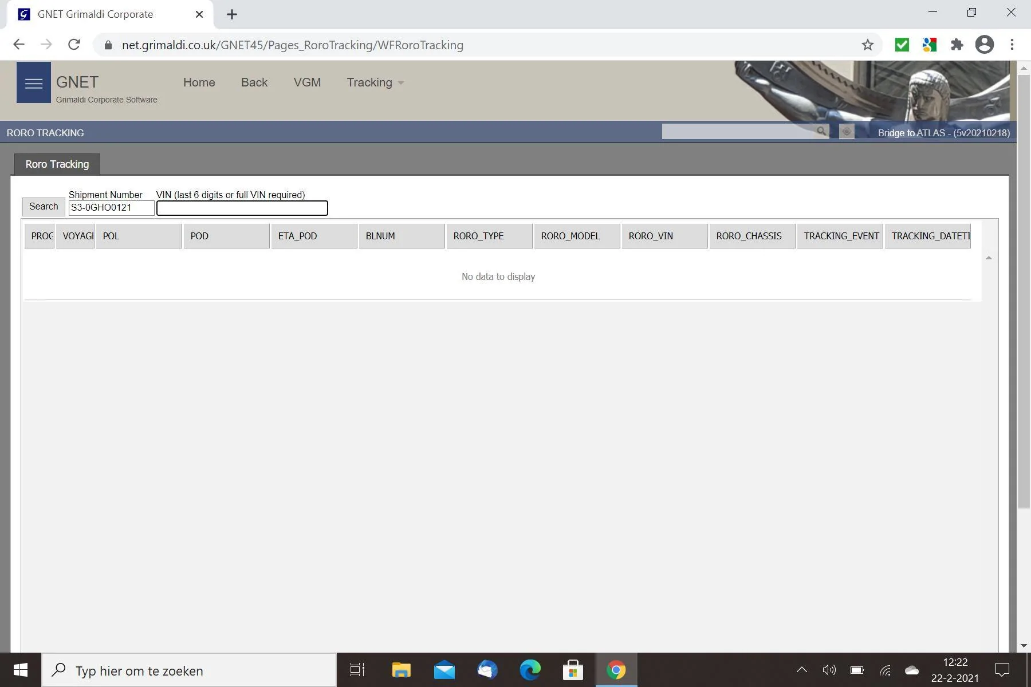The image size is (1031, 687).
Task: Click the Shipment Number input field
Action: [x=111, y=208]
